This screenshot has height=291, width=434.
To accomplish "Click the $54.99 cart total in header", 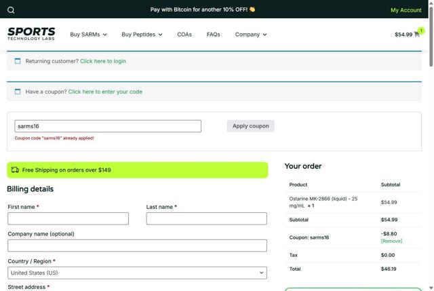I will [x=403, y=35].
